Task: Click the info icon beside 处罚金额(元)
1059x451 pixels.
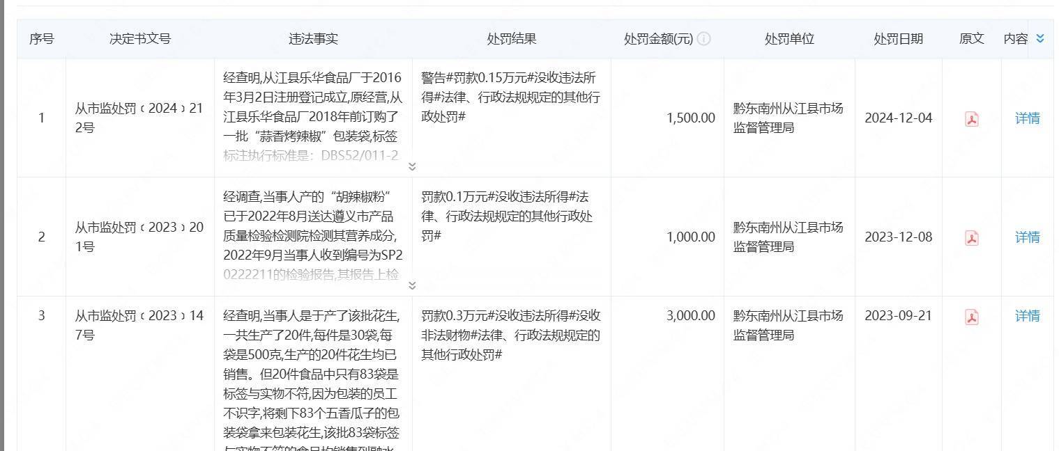Action: tap(703, 39)
